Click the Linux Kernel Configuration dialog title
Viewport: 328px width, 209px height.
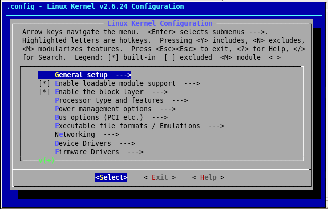[160, 23]
